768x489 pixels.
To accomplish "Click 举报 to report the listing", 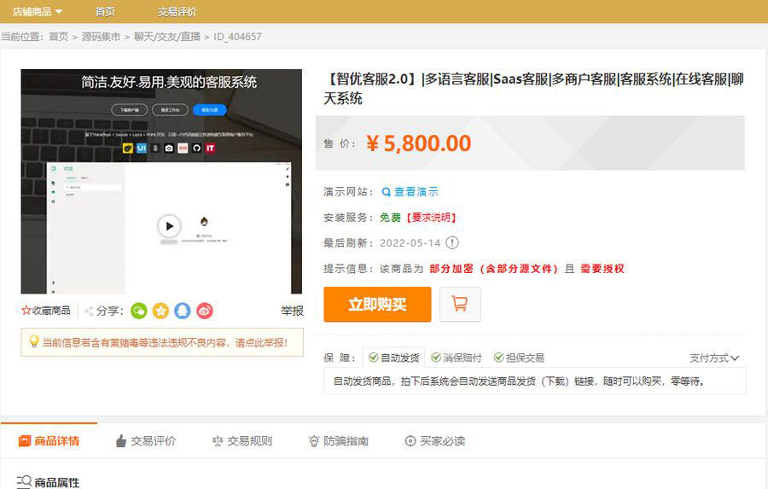I will 292,311.
